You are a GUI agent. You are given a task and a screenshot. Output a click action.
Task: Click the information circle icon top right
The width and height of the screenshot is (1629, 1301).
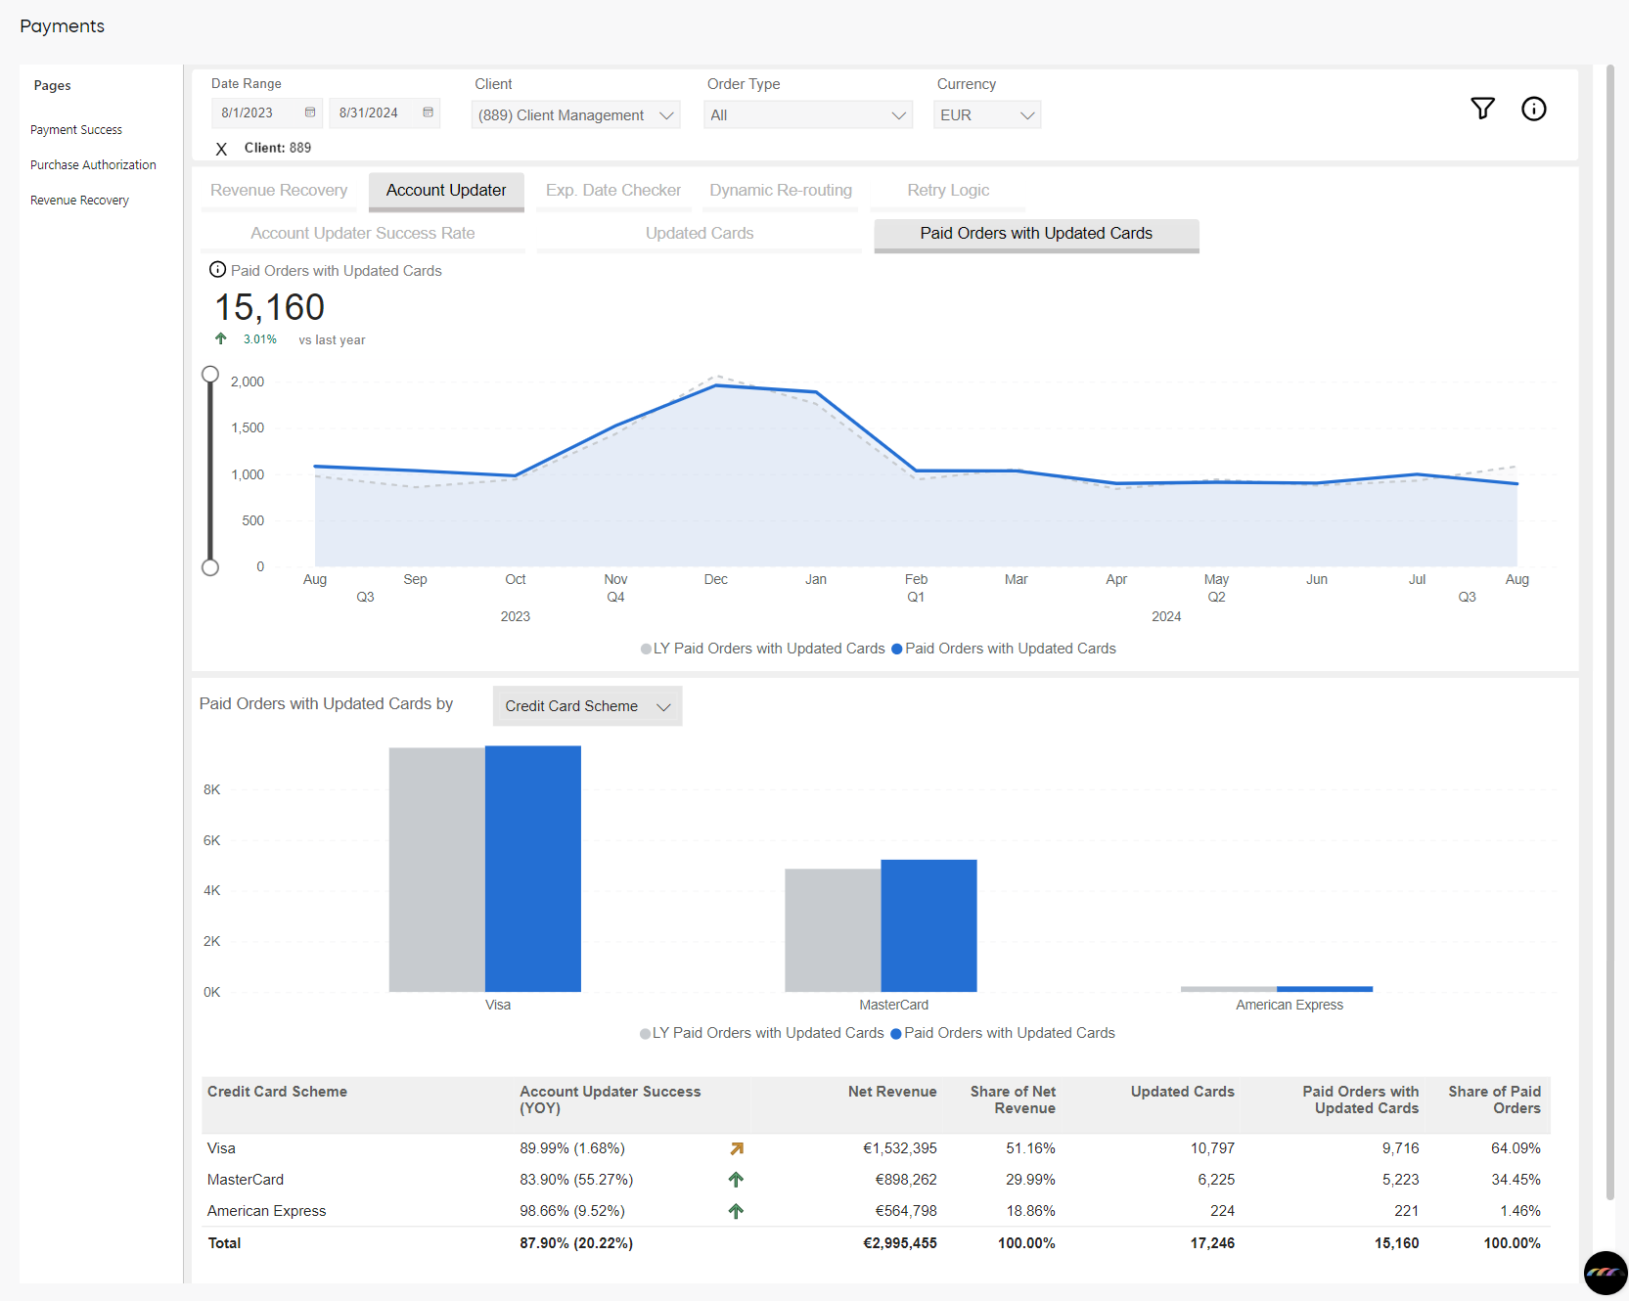(x=1533, y=109)
